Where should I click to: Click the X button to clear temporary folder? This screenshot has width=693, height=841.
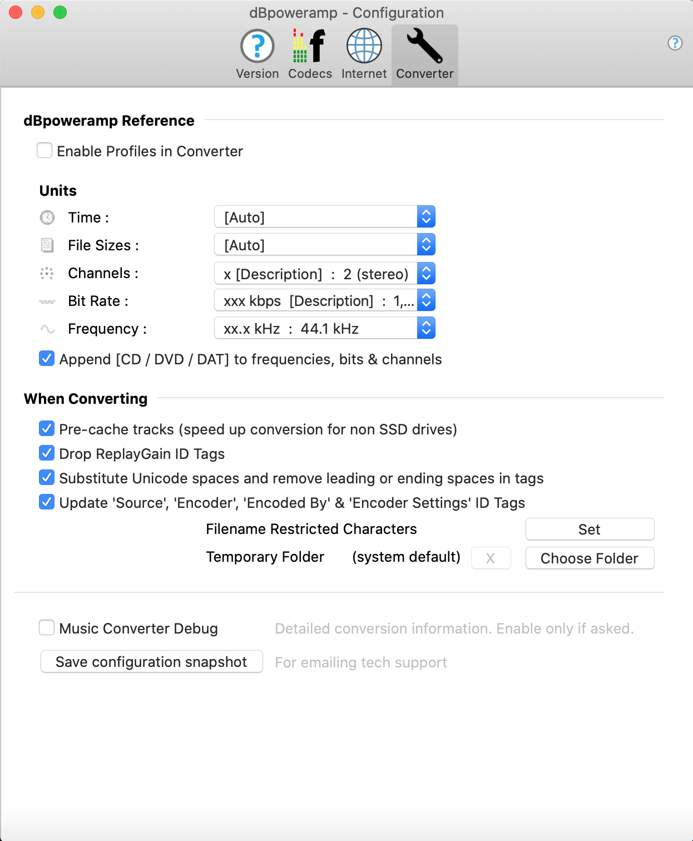click(x=491, y=558)
